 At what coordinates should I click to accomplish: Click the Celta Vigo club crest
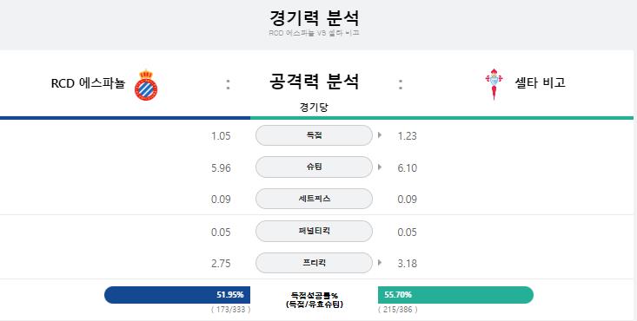(494, 84)
